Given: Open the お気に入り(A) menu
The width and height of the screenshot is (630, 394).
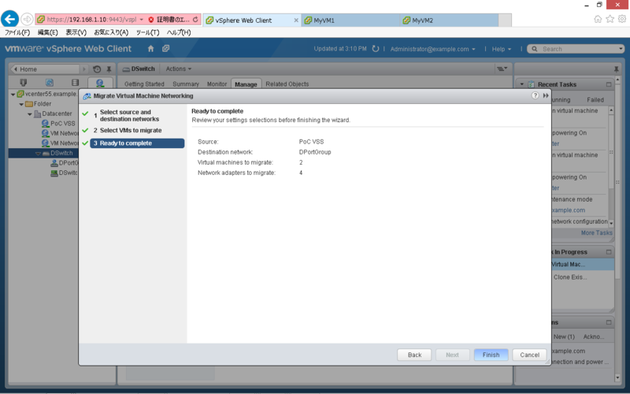Looking at the screenshot, I should [111, 32].
